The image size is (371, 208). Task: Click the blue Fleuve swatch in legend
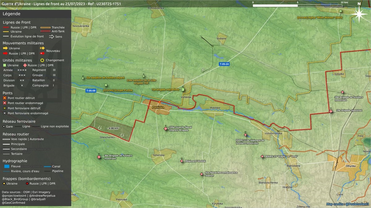coord(6,166)
